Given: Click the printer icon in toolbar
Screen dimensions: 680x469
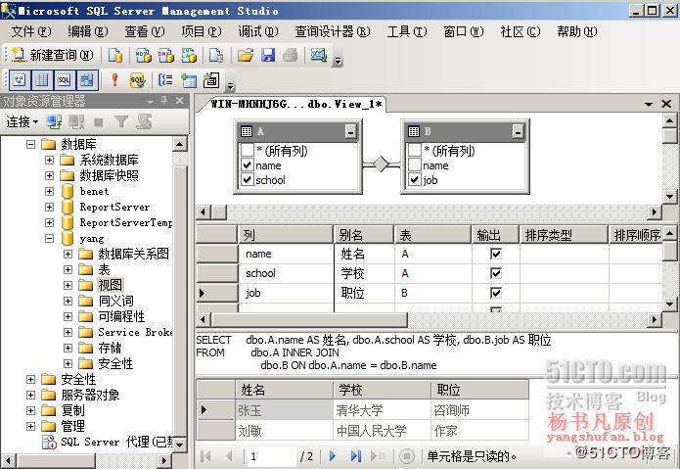Looking at the screenshot, I should pyautogui.click(x=291, y=55).
